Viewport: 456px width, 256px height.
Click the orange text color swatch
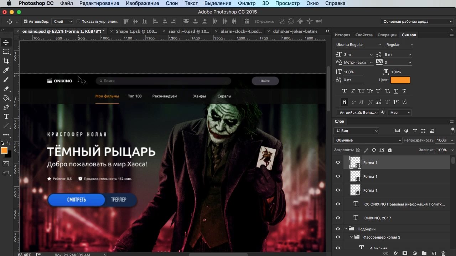tap(400, 80)
